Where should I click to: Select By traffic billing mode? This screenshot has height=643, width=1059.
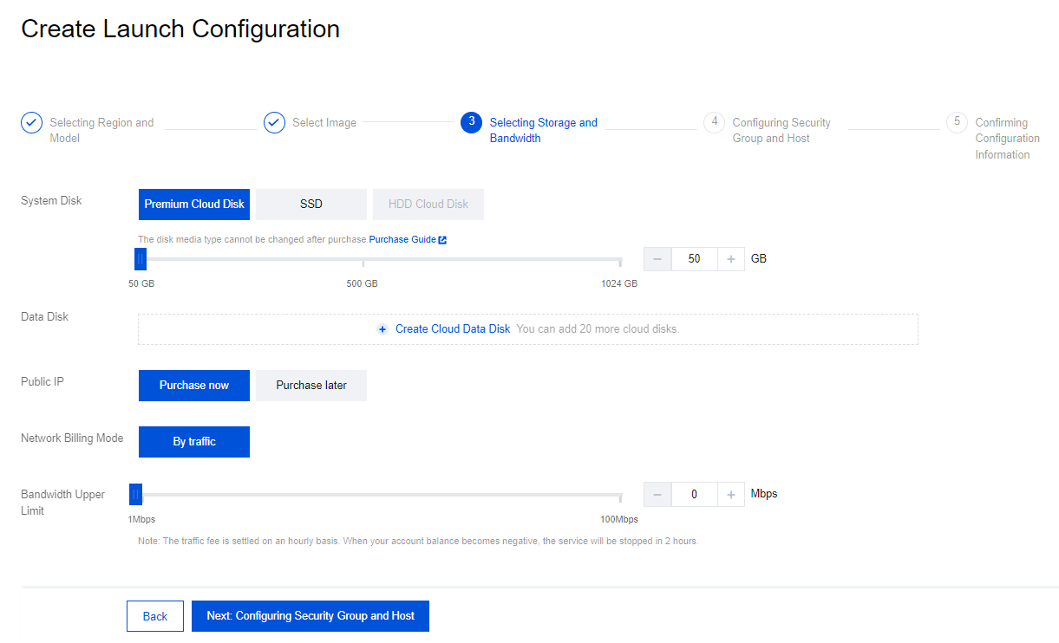point(194,442)
